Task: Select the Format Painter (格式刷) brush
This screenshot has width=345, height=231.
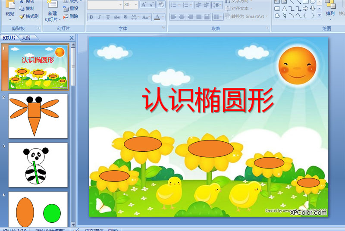Action: pos(29,16)
